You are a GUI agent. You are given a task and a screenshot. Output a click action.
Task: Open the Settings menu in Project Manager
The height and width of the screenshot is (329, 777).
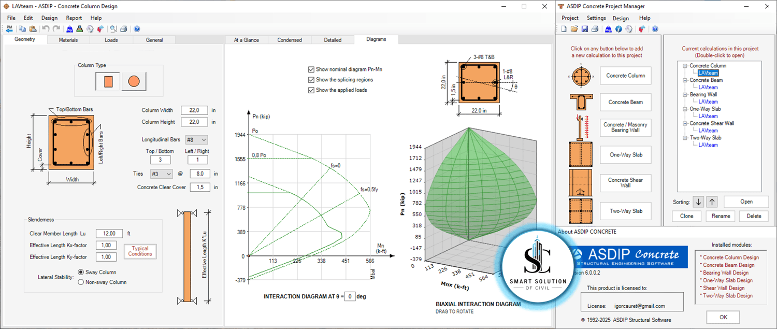click(596, 18)
